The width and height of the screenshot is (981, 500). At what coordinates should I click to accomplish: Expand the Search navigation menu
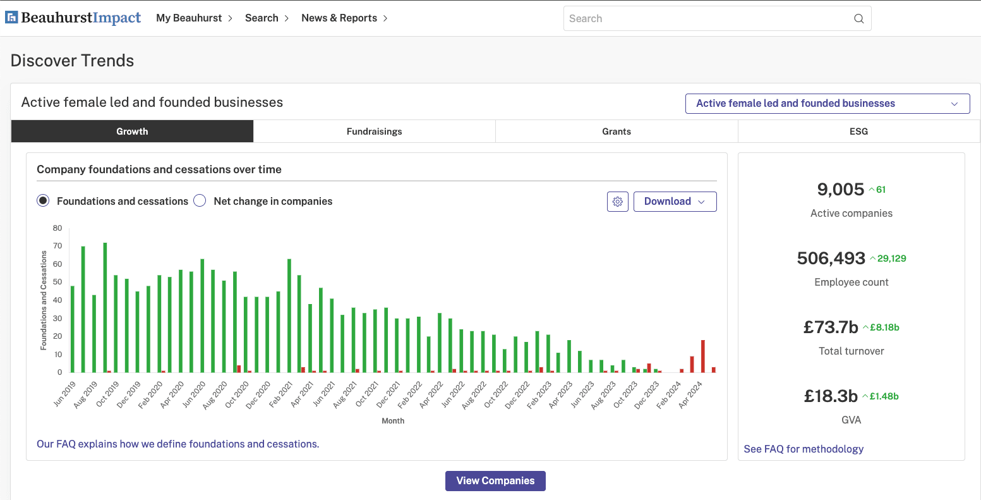tap(267, 18)
